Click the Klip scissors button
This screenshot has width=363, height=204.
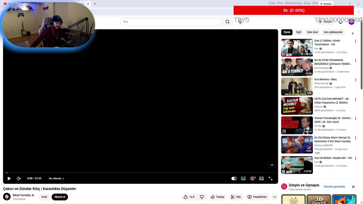click(236, 197)
